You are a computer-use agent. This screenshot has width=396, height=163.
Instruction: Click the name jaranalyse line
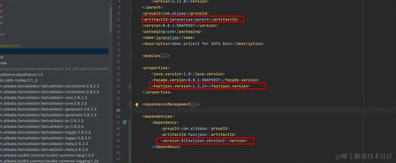[x=168, y=38]
